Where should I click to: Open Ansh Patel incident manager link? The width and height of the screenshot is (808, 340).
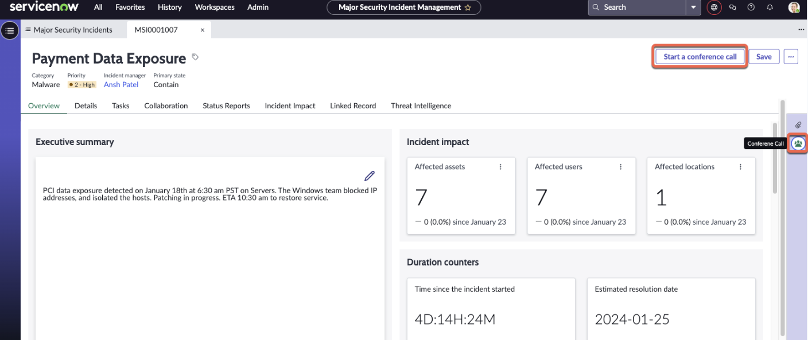click(x=121, y=84)
